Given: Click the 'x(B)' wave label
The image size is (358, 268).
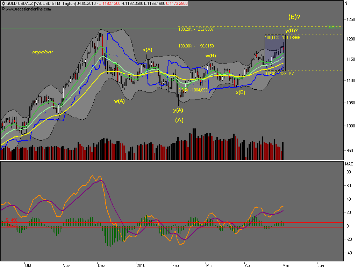Looking at the screenshot, I should [241, 92].
